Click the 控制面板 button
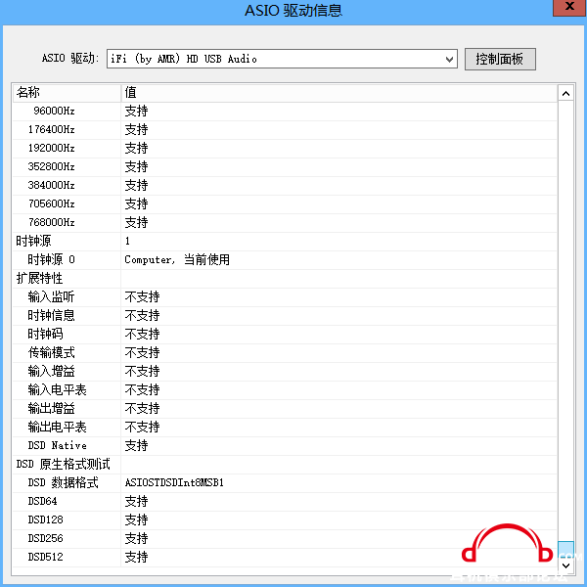This screenshot has width=587, height=587. [x=500, y=59]
